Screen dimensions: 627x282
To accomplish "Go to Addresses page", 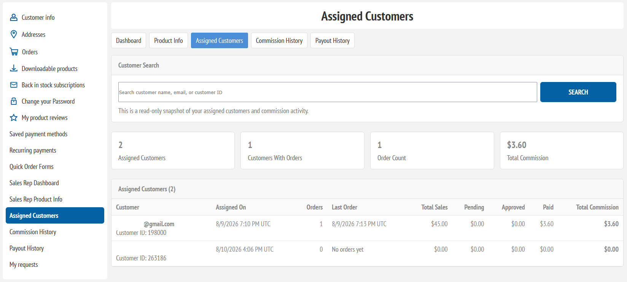I will (x=33, y=35).
